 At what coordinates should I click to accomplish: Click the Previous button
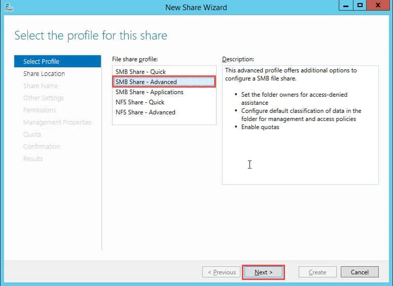click(222, 272)
